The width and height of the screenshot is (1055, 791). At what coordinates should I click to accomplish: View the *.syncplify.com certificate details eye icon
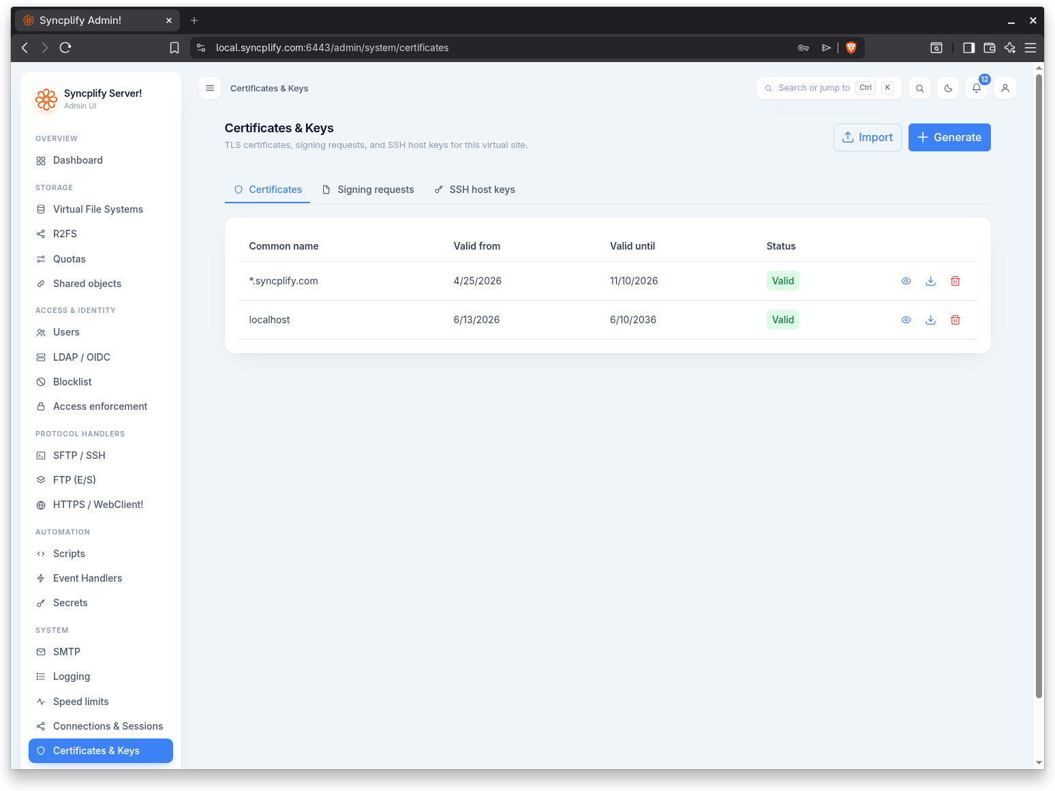click(906, 281)
